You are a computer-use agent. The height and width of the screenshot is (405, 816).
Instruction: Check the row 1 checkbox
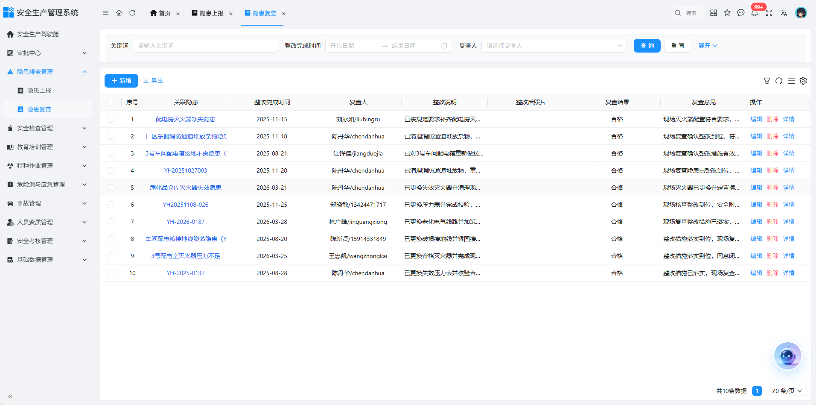[x=111, y=119]
